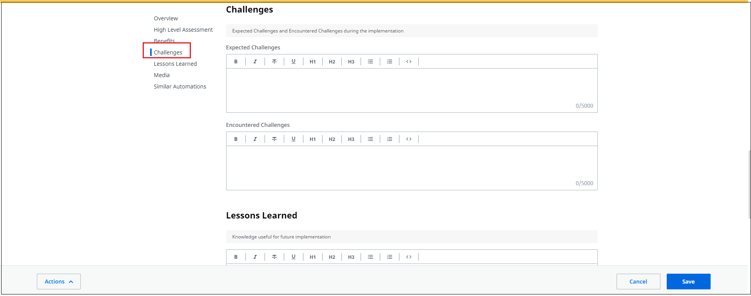The image size is (751, 296).
Task: Open the Actions dropdown menu
Action: [x=59, y=282]
